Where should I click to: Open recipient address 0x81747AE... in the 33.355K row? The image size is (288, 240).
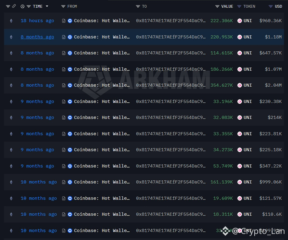pos(171,134)
